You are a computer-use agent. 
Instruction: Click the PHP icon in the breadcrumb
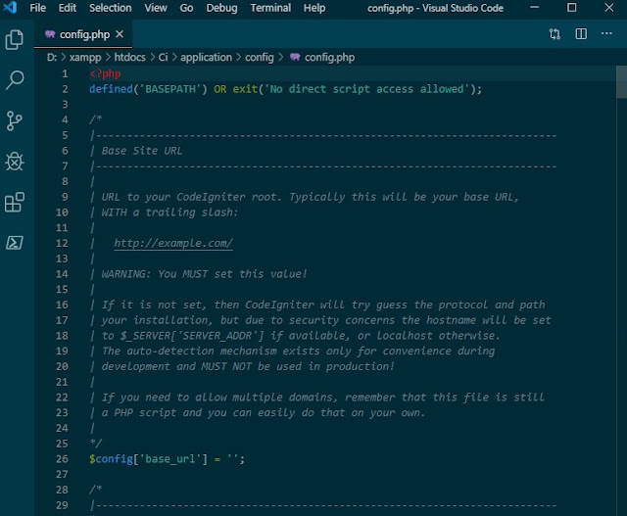click(295, 57)
